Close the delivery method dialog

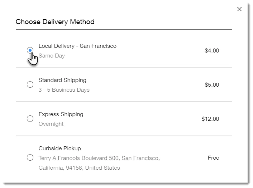(x=239, y=9)
